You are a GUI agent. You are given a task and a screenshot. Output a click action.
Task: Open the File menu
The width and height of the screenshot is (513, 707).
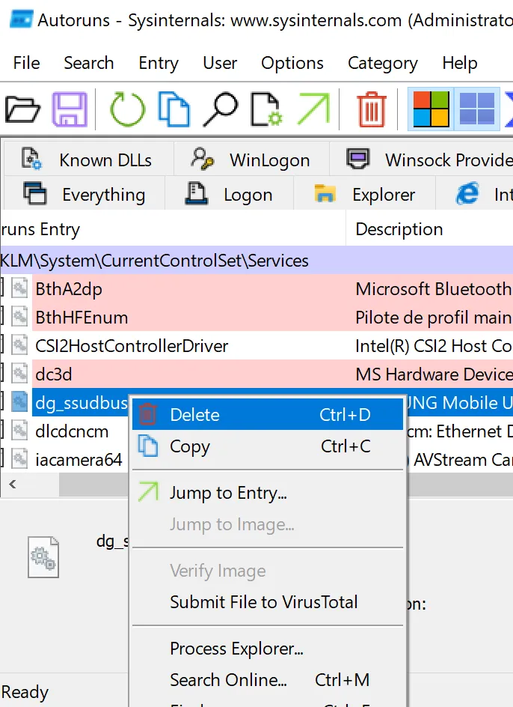coord(27,63)
